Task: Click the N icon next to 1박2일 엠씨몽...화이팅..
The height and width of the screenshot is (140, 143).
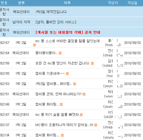Action: click(75, 84)
